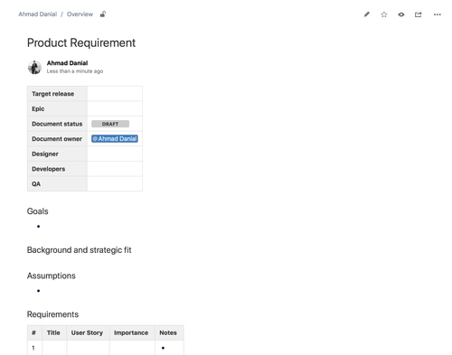This screenshot has width=452, height=355.
Task: Click the empty Target release cell
Action: pyautogui.click(x=115, y=94)
